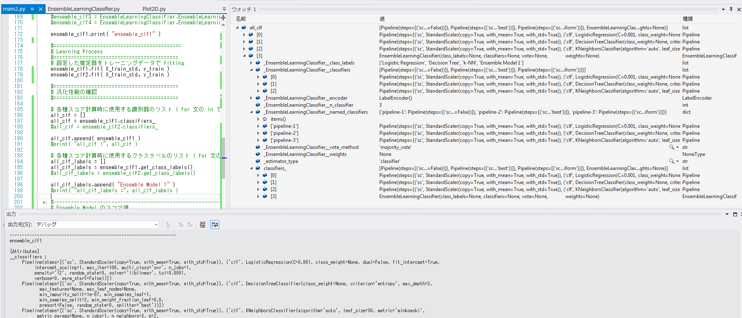Expand the ['pipeline-1'] entry
The height and width of the screenshot is (318, 742).
tap(258, 126)
